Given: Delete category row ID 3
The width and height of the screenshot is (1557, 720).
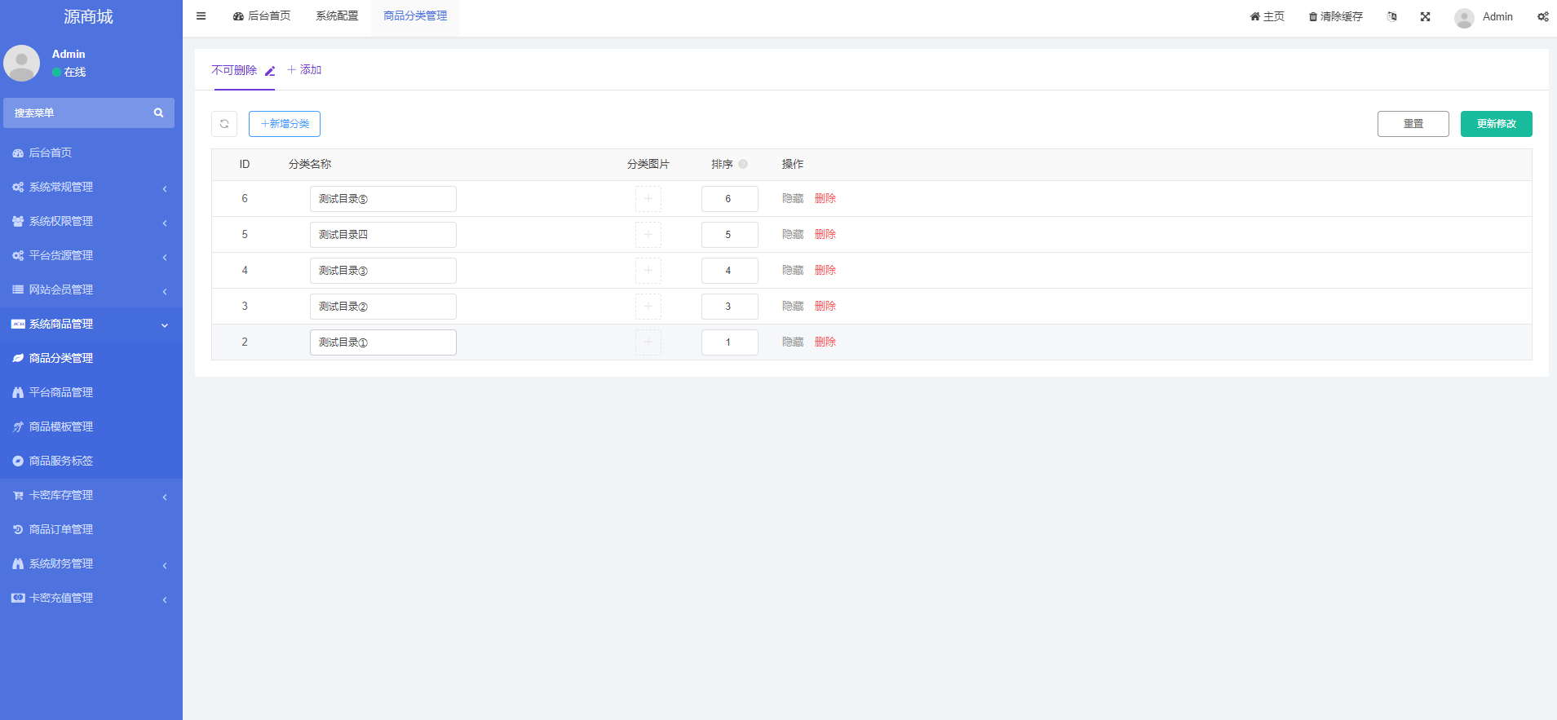Looking at the screenshot, I should click(x=825, y=307).
